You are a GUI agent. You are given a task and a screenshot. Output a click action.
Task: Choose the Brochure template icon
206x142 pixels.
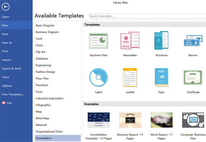pyautogui.click(x=161, y=40)
